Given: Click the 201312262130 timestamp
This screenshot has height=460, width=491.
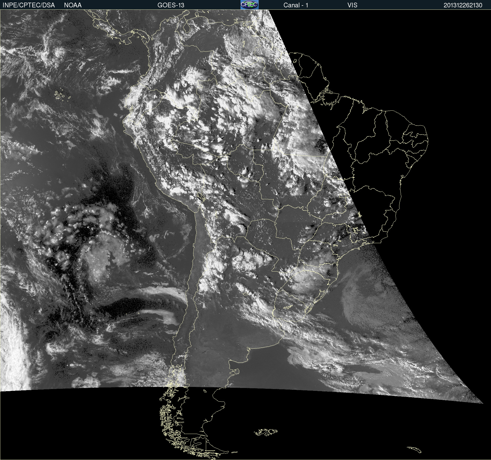Looking at the screenshot, I should point(463,5).
